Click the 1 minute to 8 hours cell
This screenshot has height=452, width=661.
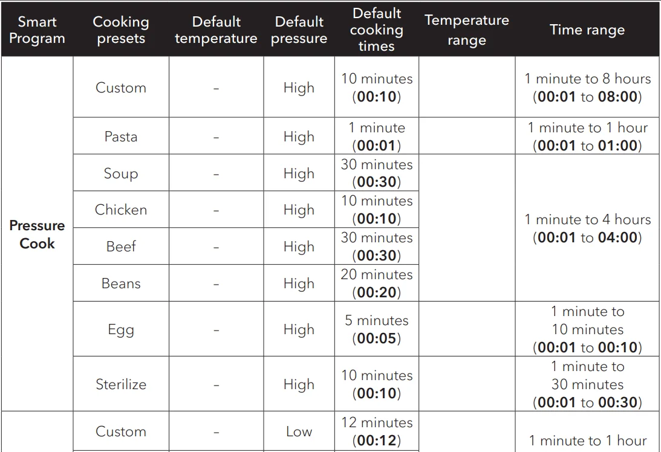[x=587, y=88]
